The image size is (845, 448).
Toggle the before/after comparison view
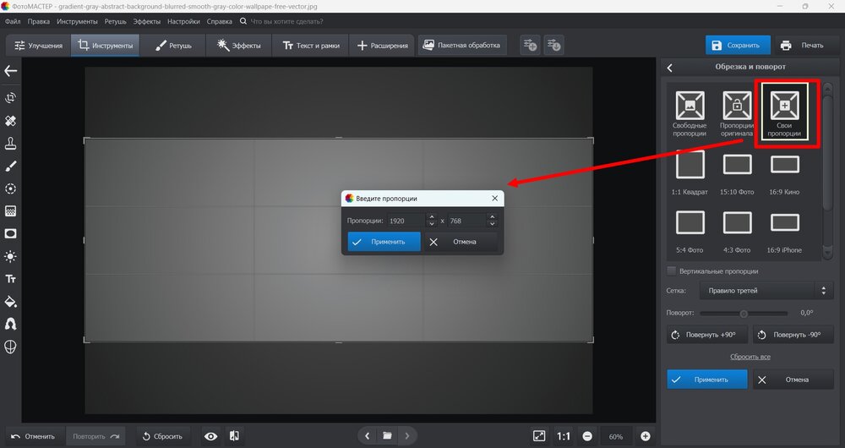236,436
